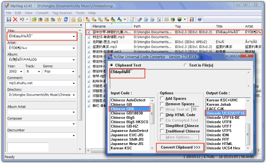Screen dimensions: 266x163
Task: Open the View menu
Action: point(28,13)
